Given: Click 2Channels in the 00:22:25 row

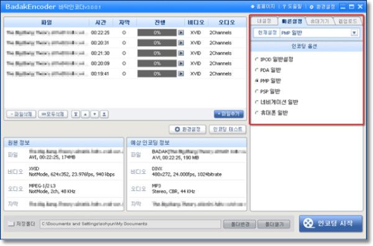Looking at the screenshot, I should [221, 32].
